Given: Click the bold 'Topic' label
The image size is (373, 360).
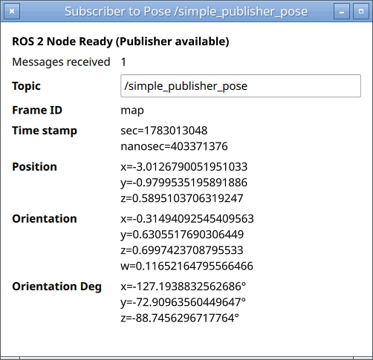Looking at the screenshot, I should click(x=26, y=86).
